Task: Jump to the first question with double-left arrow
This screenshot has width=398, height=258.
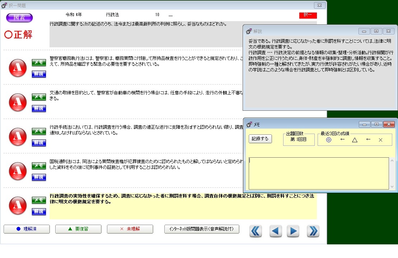Action: tap(256, 231)
